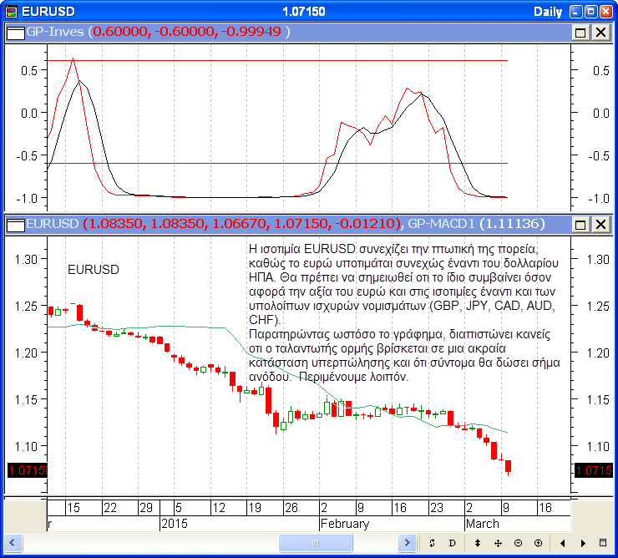Viewport: 618px width, 558px height.
Task: Click the right black 1.0715 price marker
Action: point(594,470)
